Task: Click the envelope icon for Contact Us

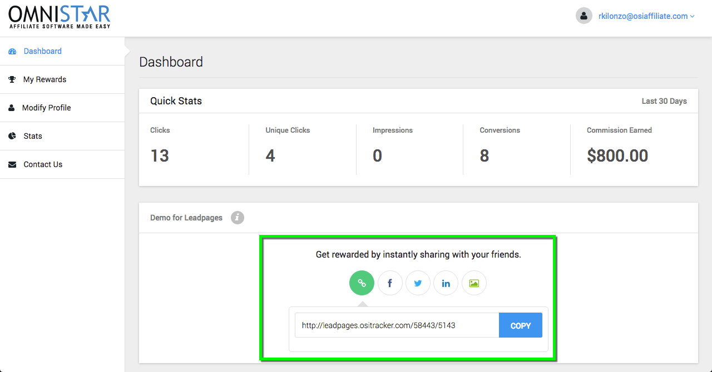Action: click(x=12, y=164)
